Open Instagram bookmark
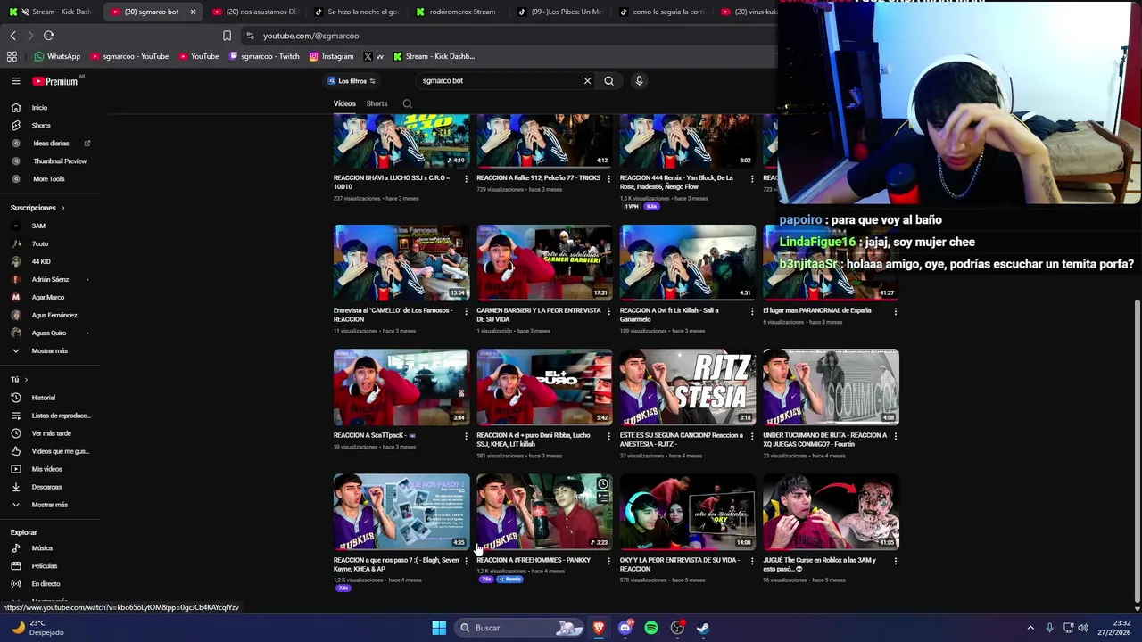 (331, 56)
